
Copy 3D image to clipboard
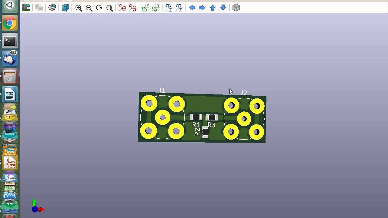[x=39, y=8]
